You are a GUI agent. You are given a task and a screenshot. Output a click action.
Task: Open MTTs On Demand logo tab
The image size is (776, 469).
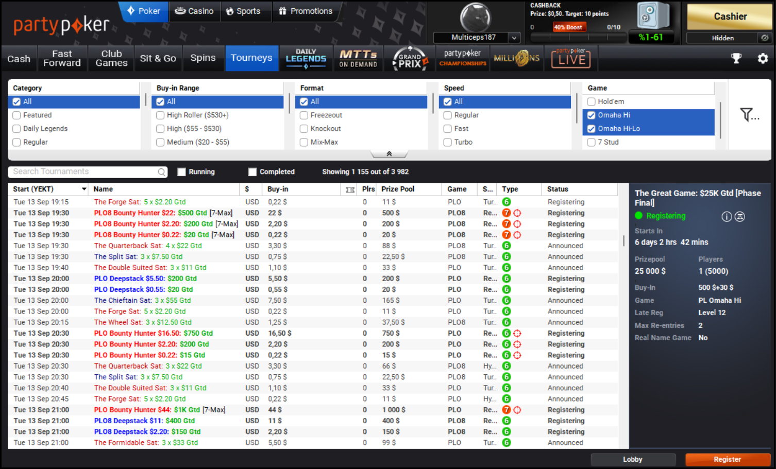[x=358, y=58]
